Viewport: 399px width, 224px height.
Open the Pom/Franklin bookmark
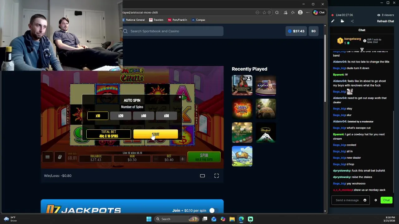(177, 20)
